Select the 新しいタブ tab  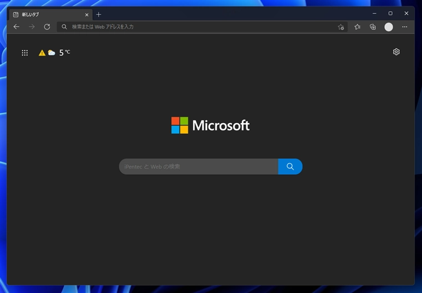pos(51,14)
